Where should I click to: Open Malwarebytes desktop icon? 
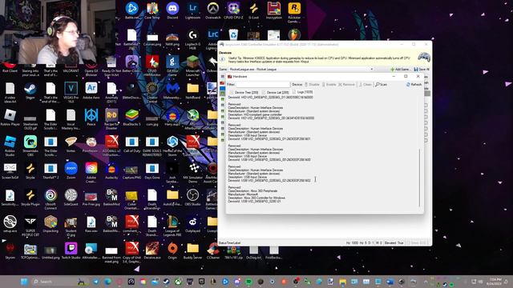pos(172,90)
